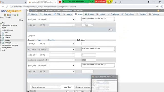Open the Triggers tab
The height and width of the screenshot is (92, 164).
click(x=154, y=14)
